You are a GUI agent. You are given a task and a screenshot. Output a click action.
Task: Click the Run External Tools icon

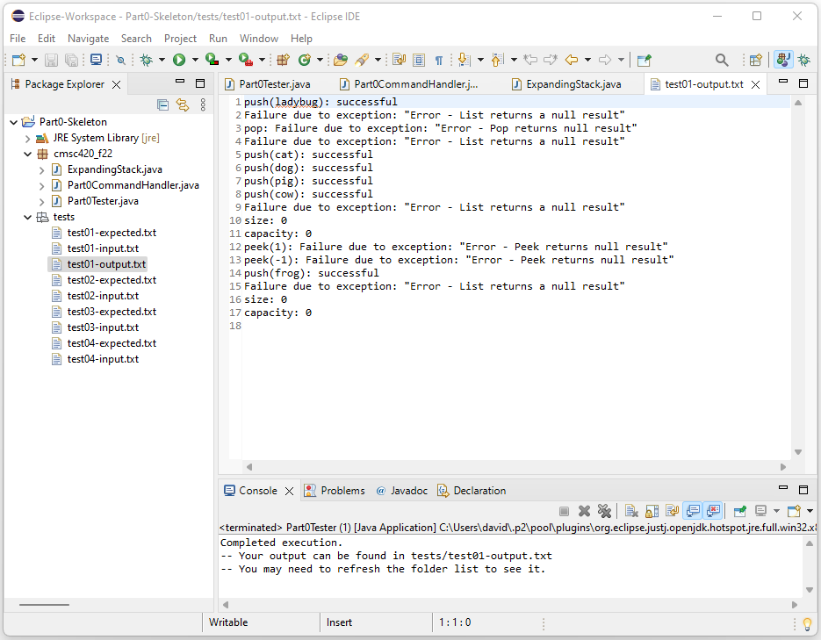pos(246,61)
